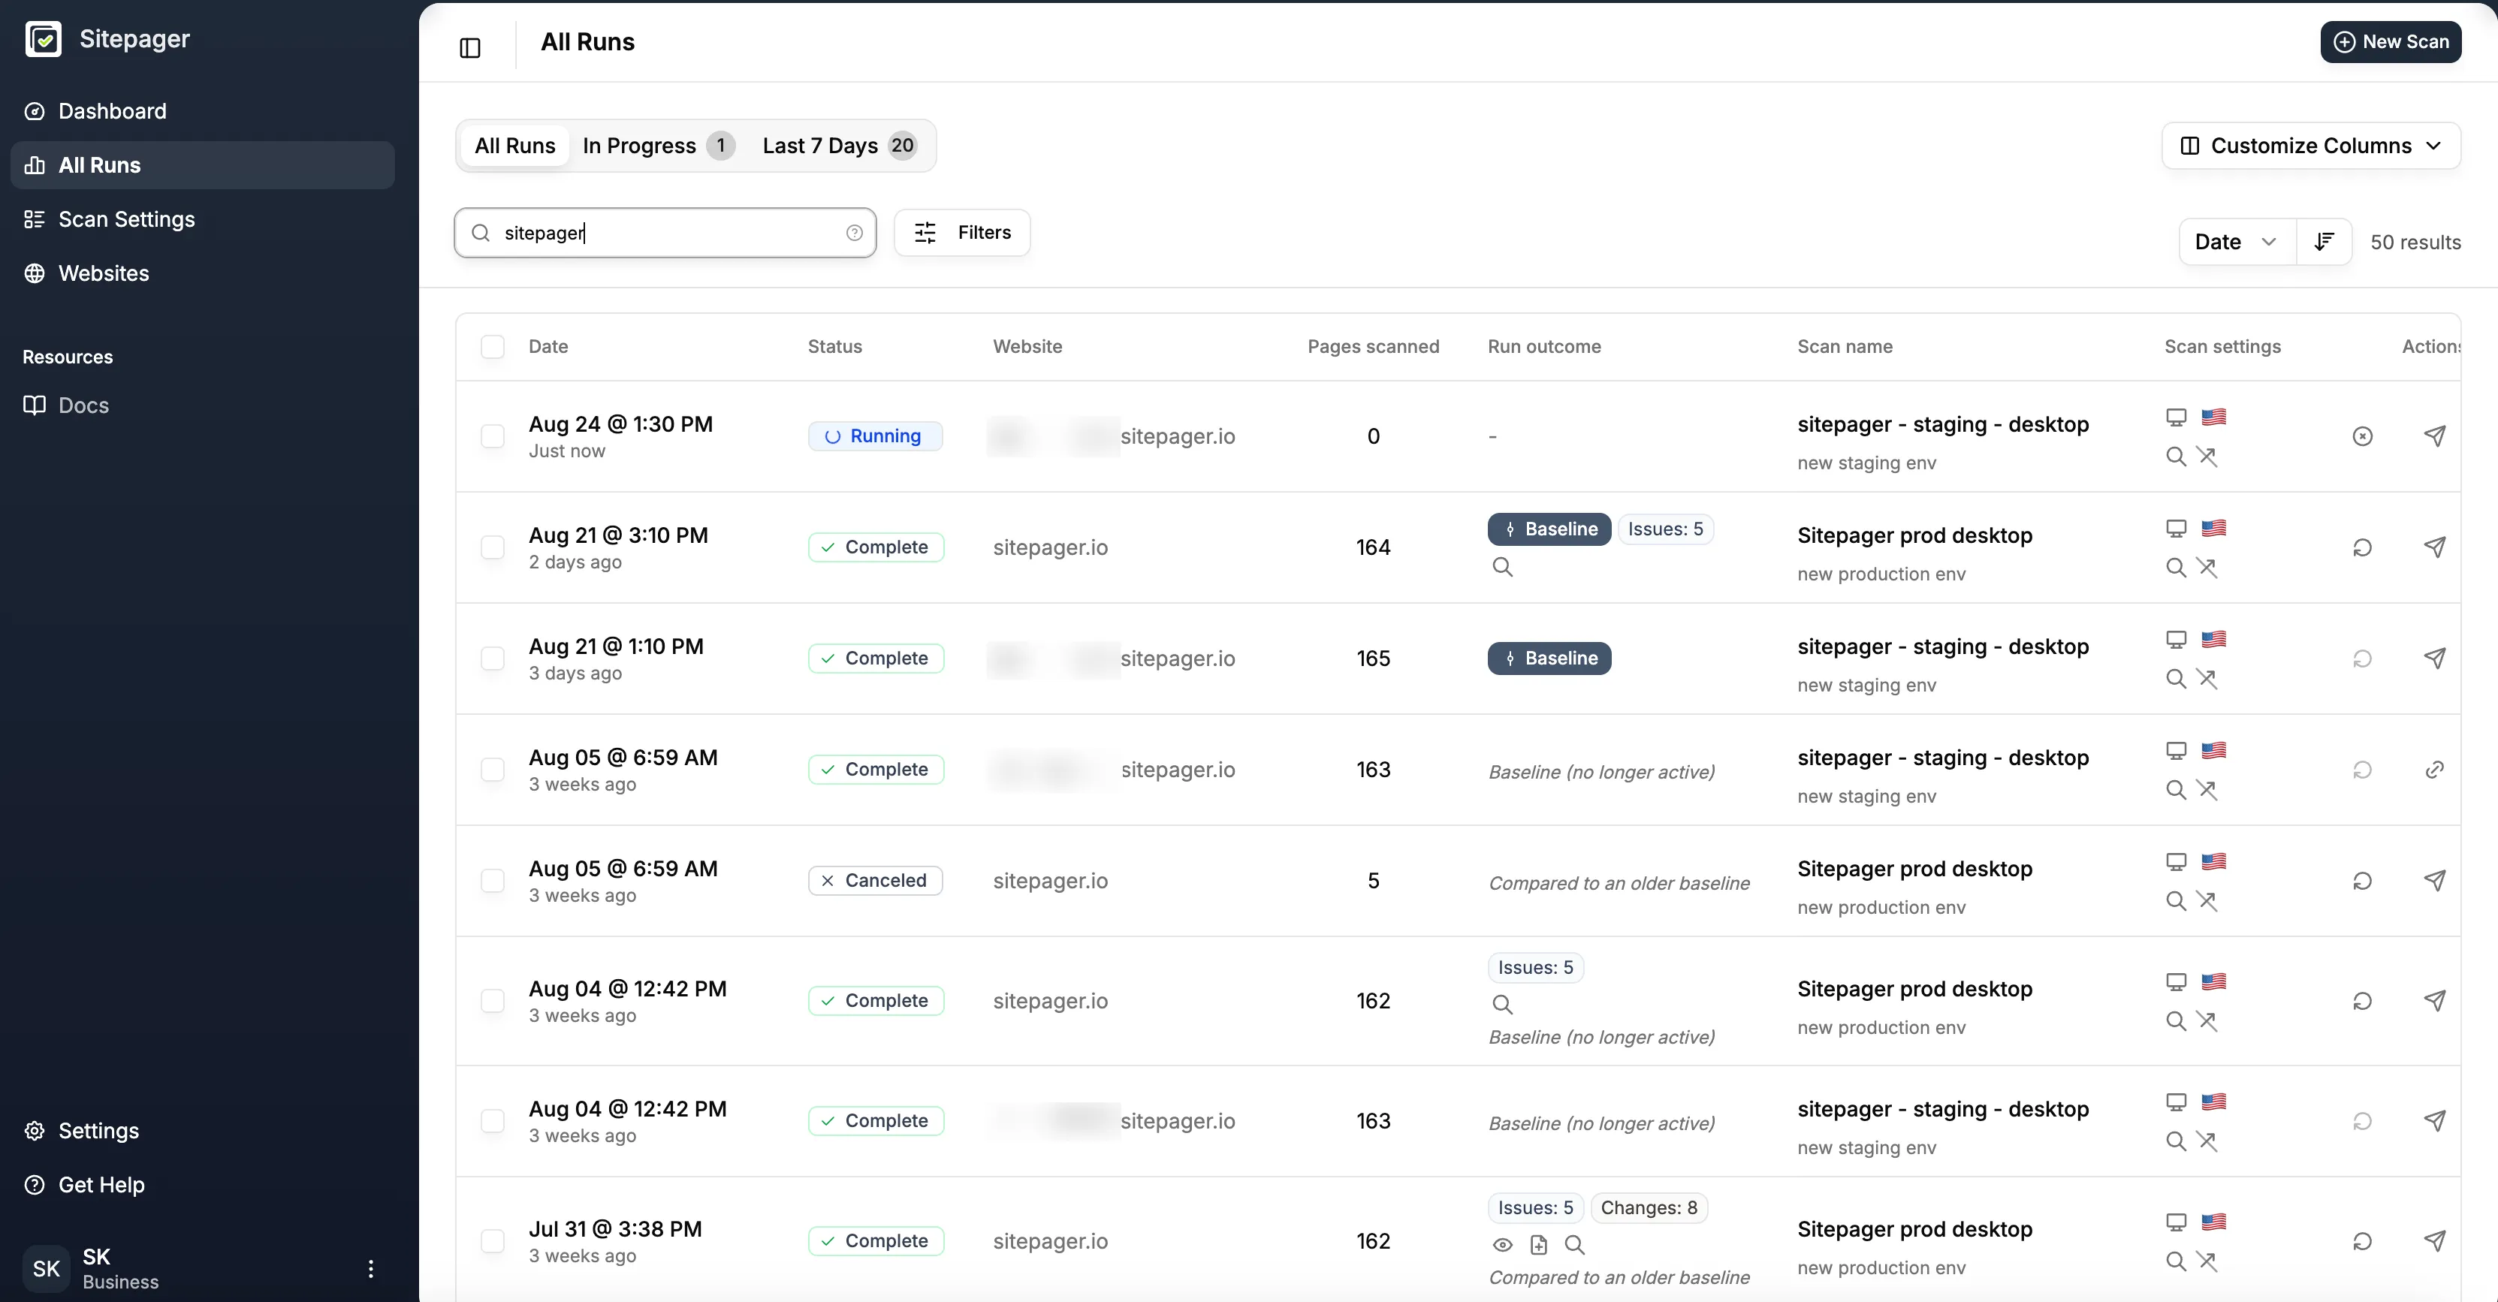This screenshot has height=1302, width=2498.
Task: Share the Aug 04 staging desktop run
Action: click(2434, 1121)
